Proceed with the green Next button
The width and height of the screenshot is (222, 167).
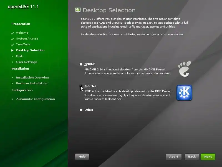tap(208, 157)
